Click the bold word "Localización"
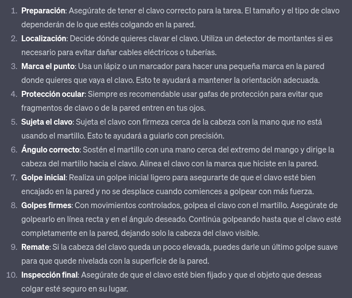 point(44,38)
